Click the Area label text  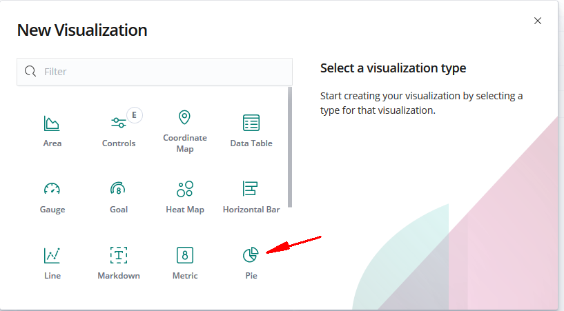[x=52, y=143]
